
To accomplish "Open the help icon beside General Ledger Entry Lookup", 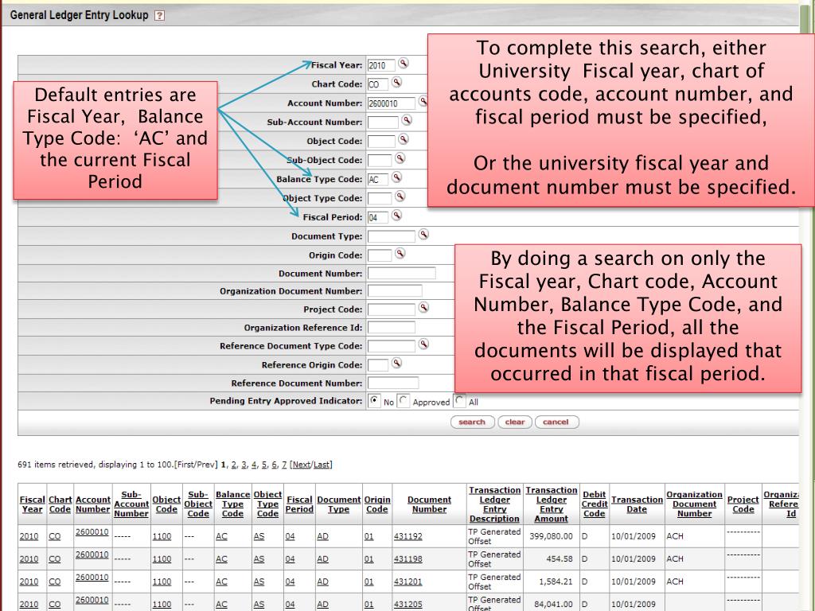I will point(160,16).
